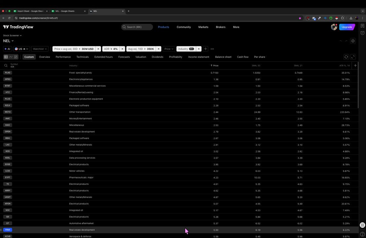Open the apps grid launcher icon

[x=362, y=225]
